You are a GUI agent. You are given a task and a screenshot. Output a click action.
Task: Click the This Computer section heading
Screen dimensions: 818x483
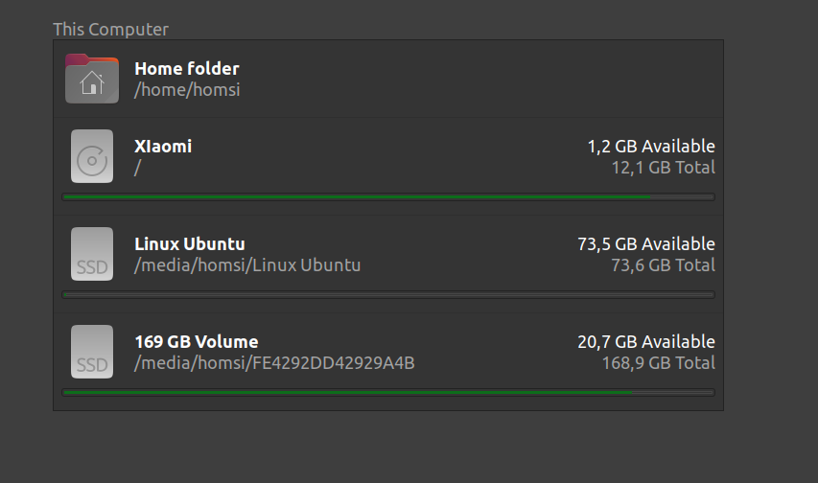(110, 29)
